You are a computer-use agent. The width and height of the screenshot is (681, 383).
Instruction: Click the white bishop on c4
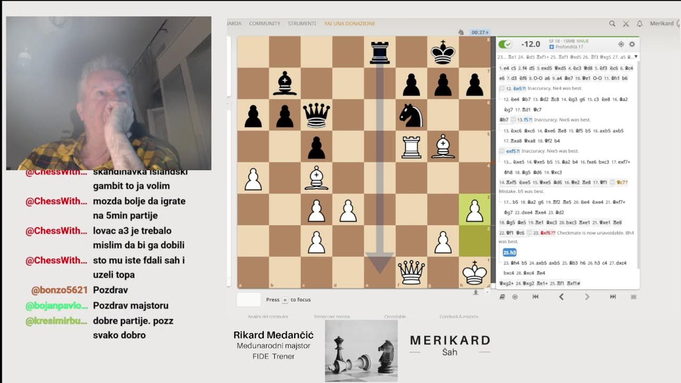point(316,178)
